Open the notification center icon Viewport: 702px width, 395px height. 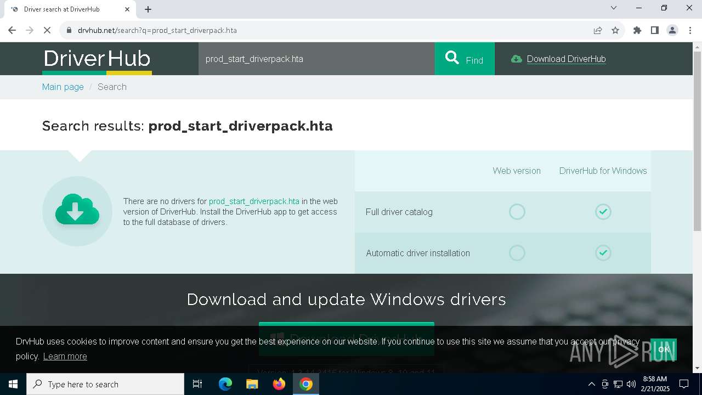(x=684, y=384)
